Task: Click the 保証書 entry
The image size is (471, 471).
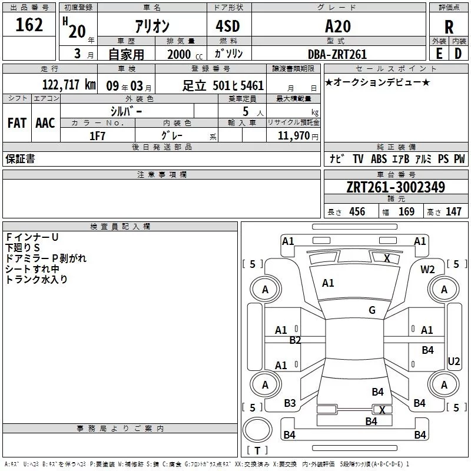Action: click(20, 158)
